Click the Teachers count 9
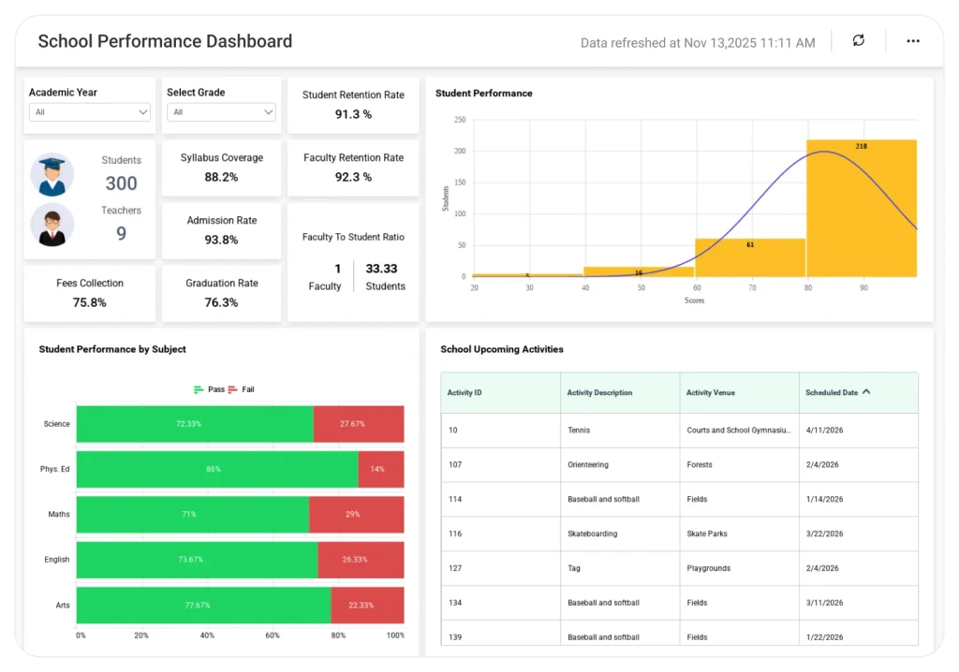Viewport: 959px width, 672px height. tap(121, 233)
